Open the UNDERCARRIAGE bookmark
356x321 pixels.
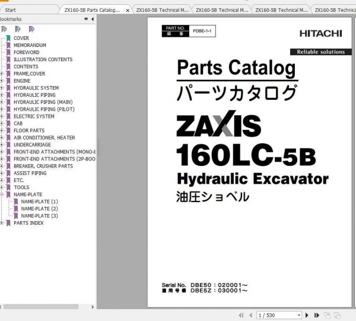32,144
